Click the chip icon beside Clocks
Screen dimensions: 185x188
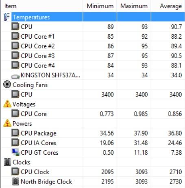coord(7,162)
